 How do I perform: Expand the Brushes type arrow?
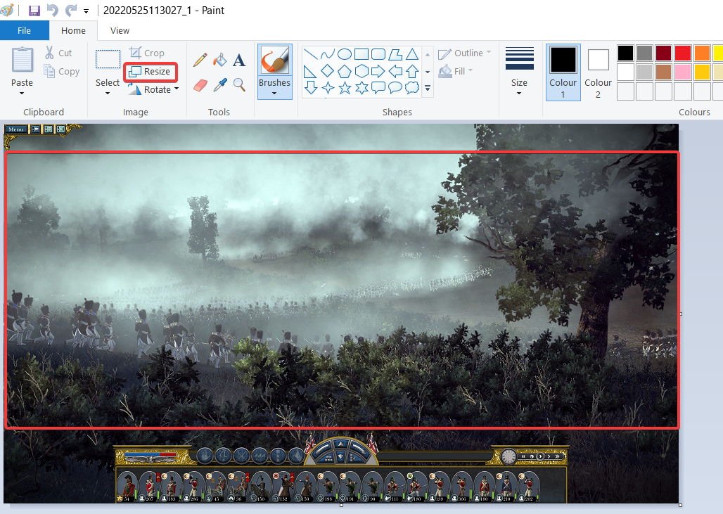274,93
